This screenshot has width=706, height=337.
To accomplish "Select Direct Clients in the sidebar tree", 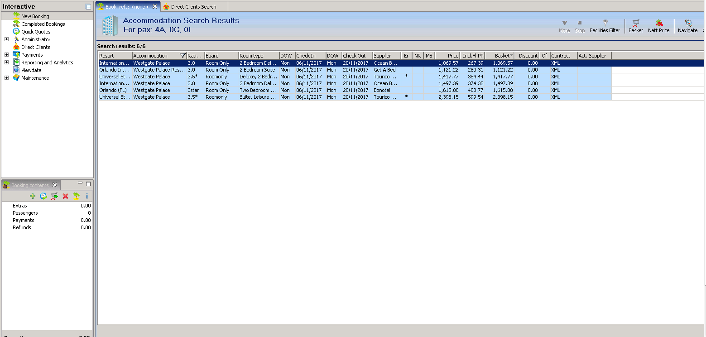I will click(x=35, y=47).
